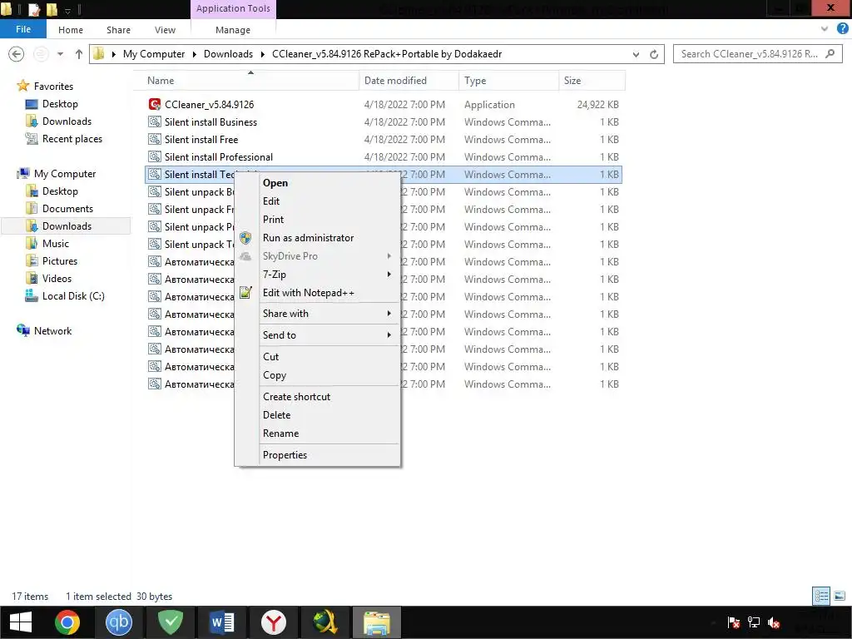Select Network in navigation pane
The height and width of the screenshot is (639, 852).
tap(52, 331)
